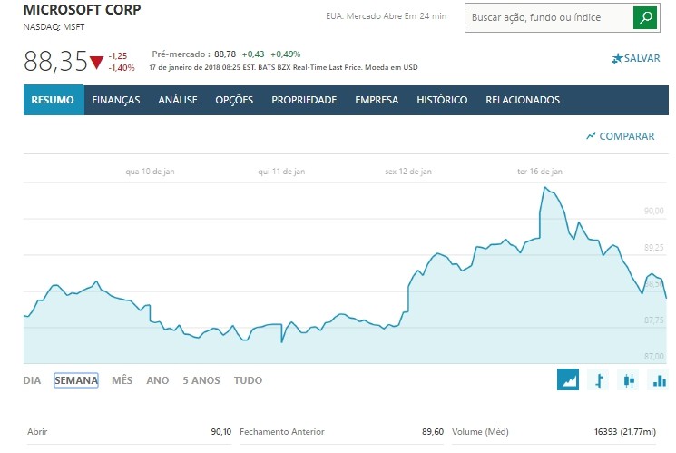Image resolution: width=676 pixels, height=453 pixels.
Task: Click the price peak on the chart
Action: click(544, 187)
